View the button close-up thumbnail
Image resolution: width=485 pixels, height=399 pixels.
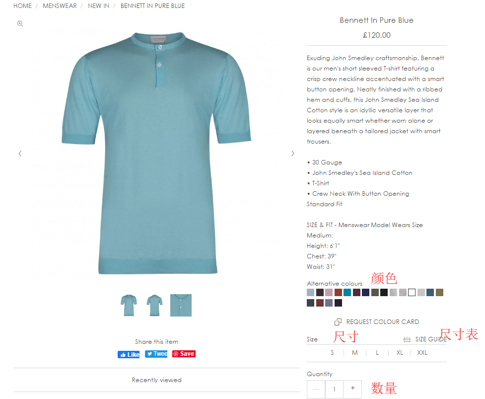pos(181,305)
